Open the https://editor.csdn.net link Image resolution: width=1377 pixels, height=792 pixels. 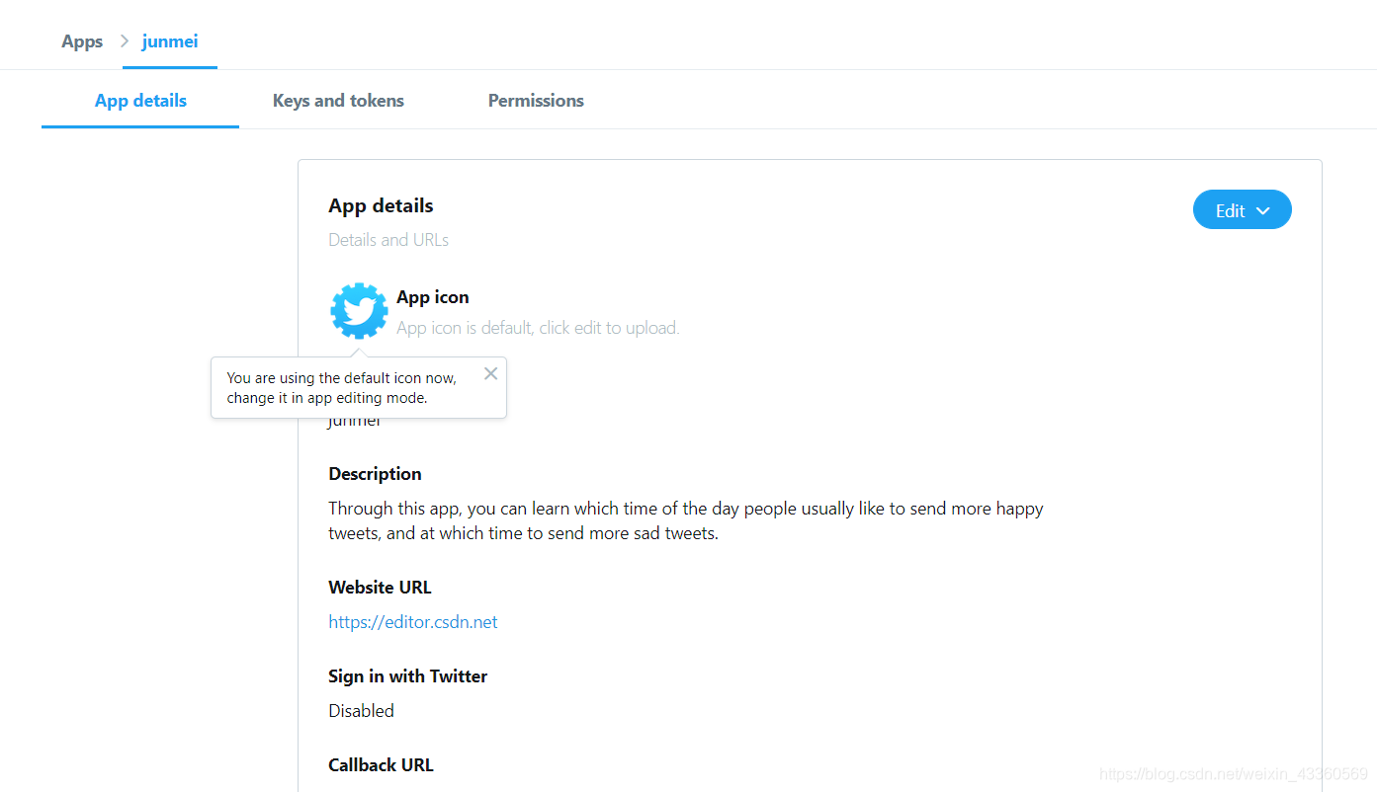(413, 622)
